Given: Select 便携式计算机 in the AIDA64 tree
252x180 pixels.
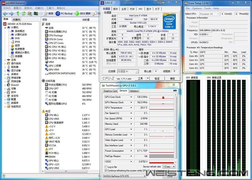Looking at the screenshot, I should click(x=20, y=53).
